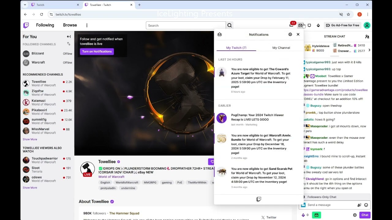The image size is (392, 220).
Task: Click the protpaladin tag
Action: click(108, 188)
